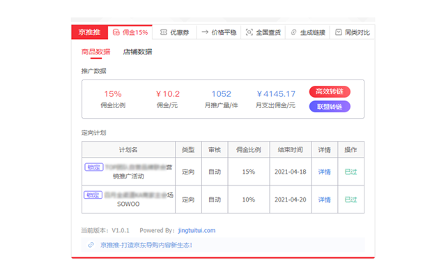The width and height of the screenshot is (446, 279).
Task: Click the 锁定 tag on first plan
Action: (x=93, y=167)
